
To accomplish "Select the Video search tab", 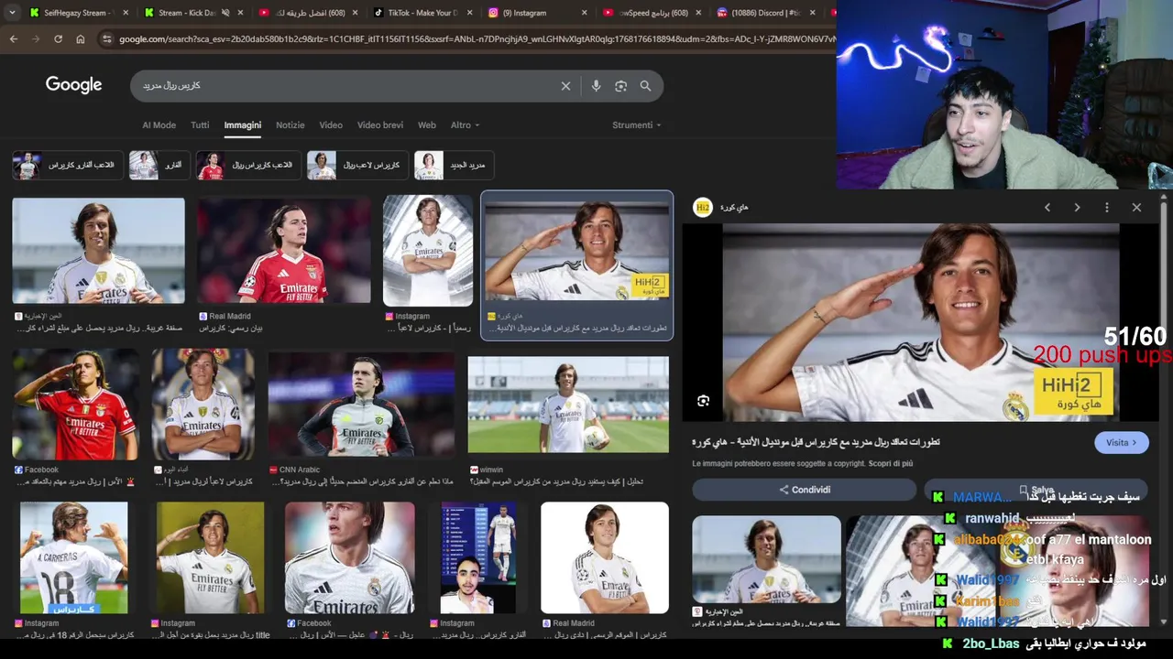I will (x=331, y=124).
